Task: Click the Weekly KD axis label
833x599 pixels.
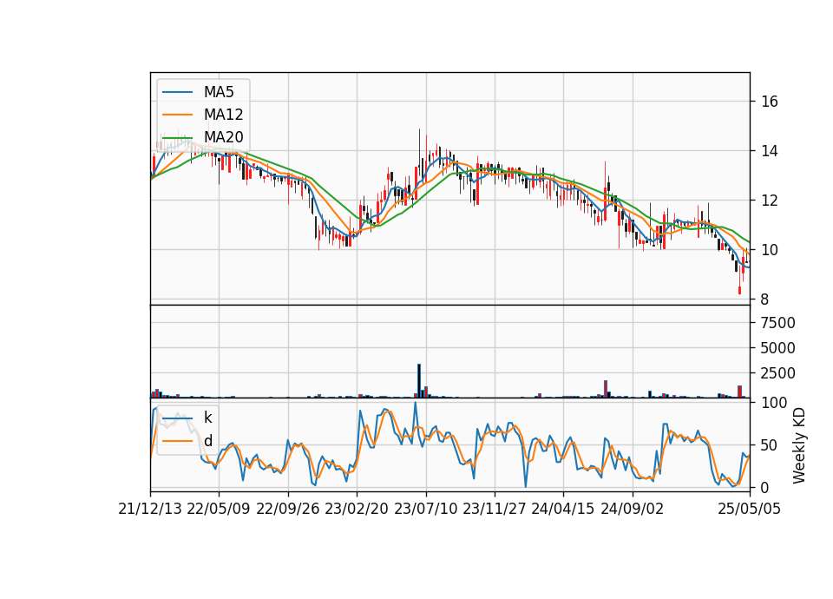Action: click(799, 445)
